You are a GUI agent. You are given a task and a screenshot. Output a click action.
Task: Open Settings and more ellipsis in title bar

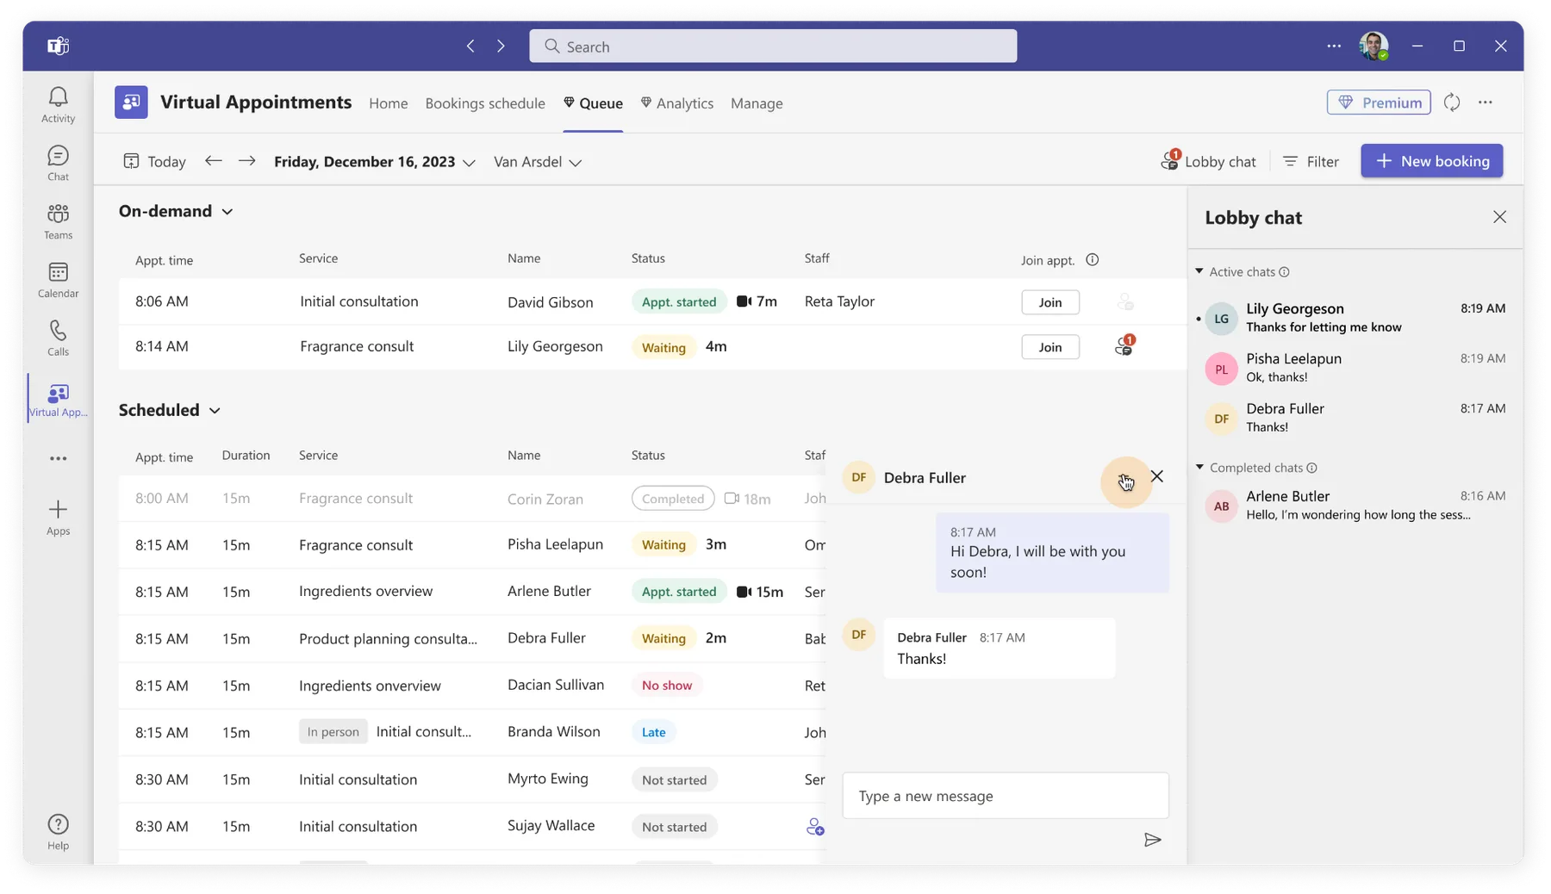(x=1334, y=46)
